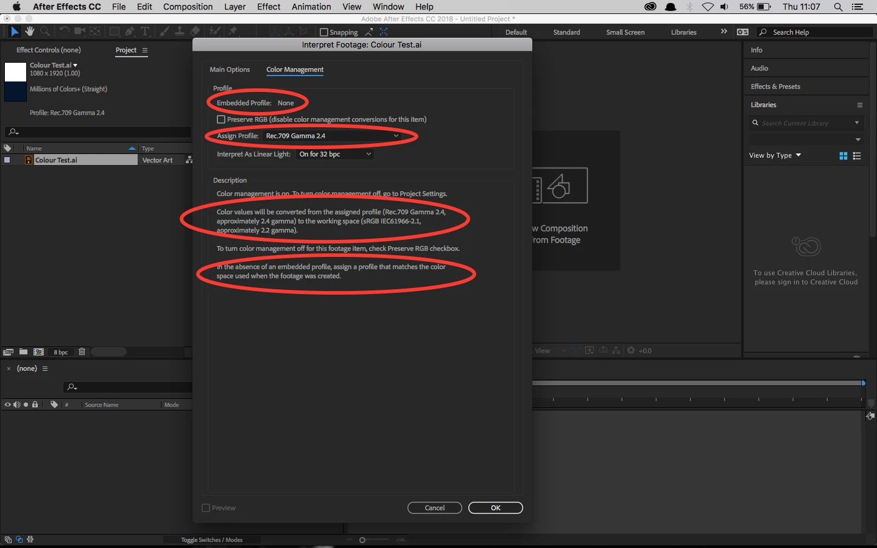Open the Interpret As Linear Light dropdown

coord(335,154)
